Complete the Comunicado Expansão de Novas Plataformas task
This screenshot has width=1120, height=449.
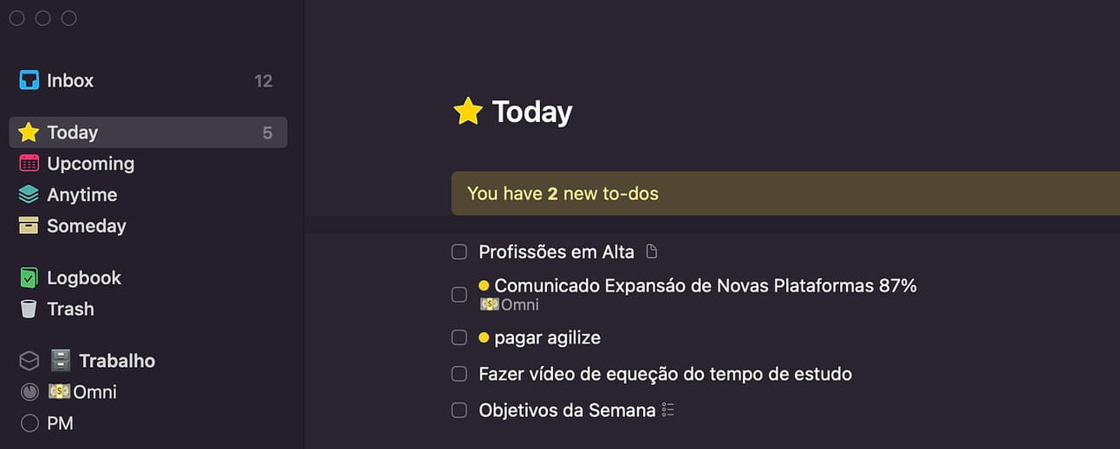click(459, 294)
